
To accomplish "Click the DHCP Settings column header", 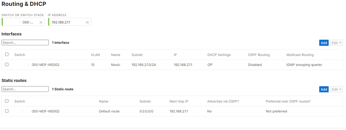I will (x=219, y=55).
